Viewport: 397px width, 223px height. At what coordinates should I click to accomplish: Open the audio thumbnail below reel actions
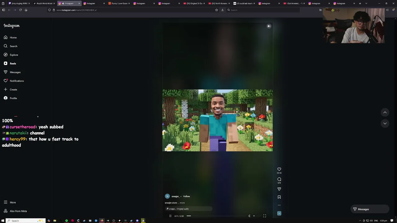(x=279, y=213)
